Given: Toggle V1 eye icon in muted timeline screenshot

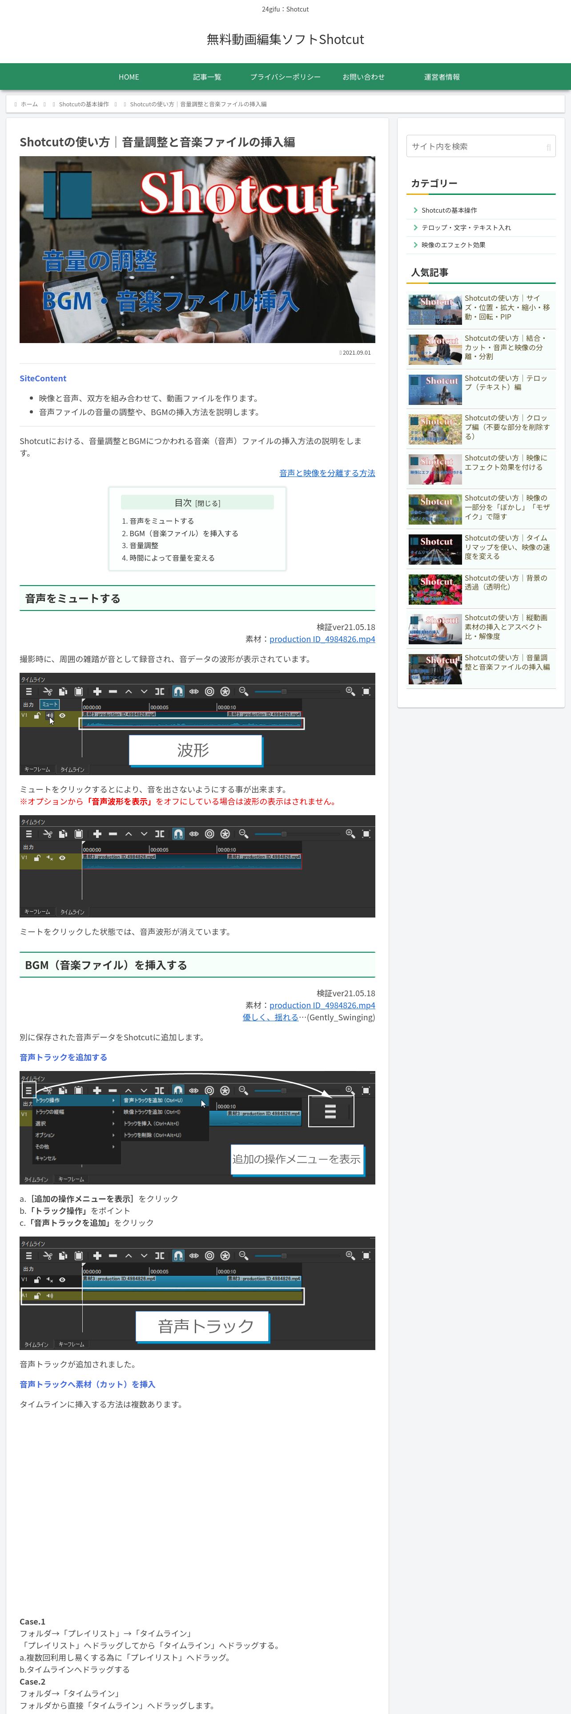Looking at the screenshot, I should pos(63,857).
